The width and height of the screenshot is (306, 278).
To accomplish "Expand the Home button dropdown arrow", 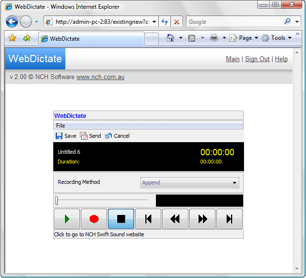I will click(x=181, y=38).
